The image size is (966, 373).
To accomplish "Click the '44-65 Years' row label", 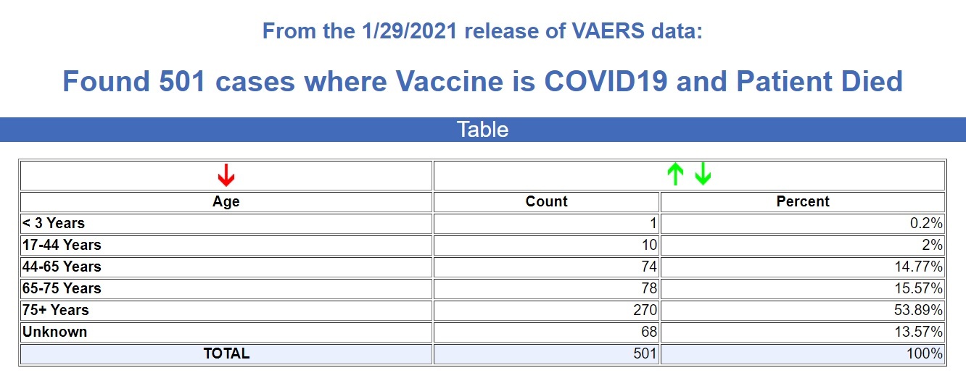I will click(x=62, y=267).
